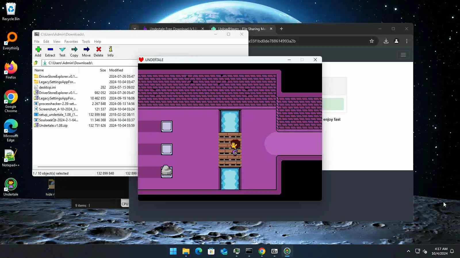Open the File menu in 7-Zip
Viewport: 460px width, 258px height.
coord(37,42)
